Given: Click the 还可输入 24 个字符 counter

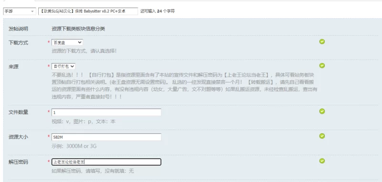Looking at the screenshot, I should (158, 11).
